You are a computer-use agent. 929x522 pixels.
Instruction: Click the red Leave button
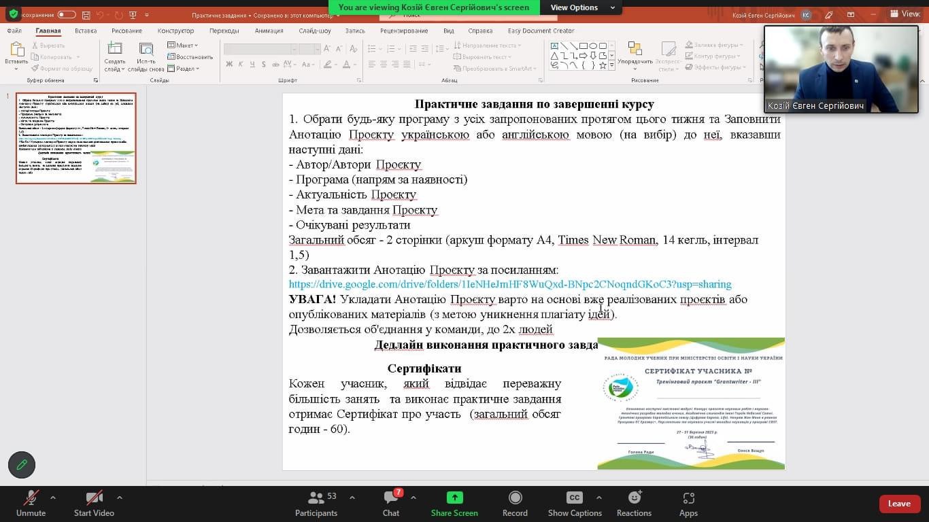coord(899,504)
